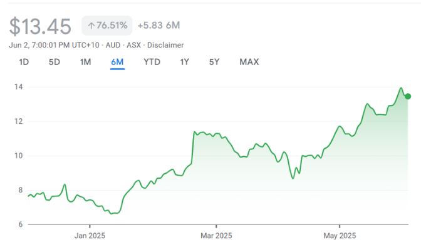Show year-to-date with YTD tab

(152, 62)
